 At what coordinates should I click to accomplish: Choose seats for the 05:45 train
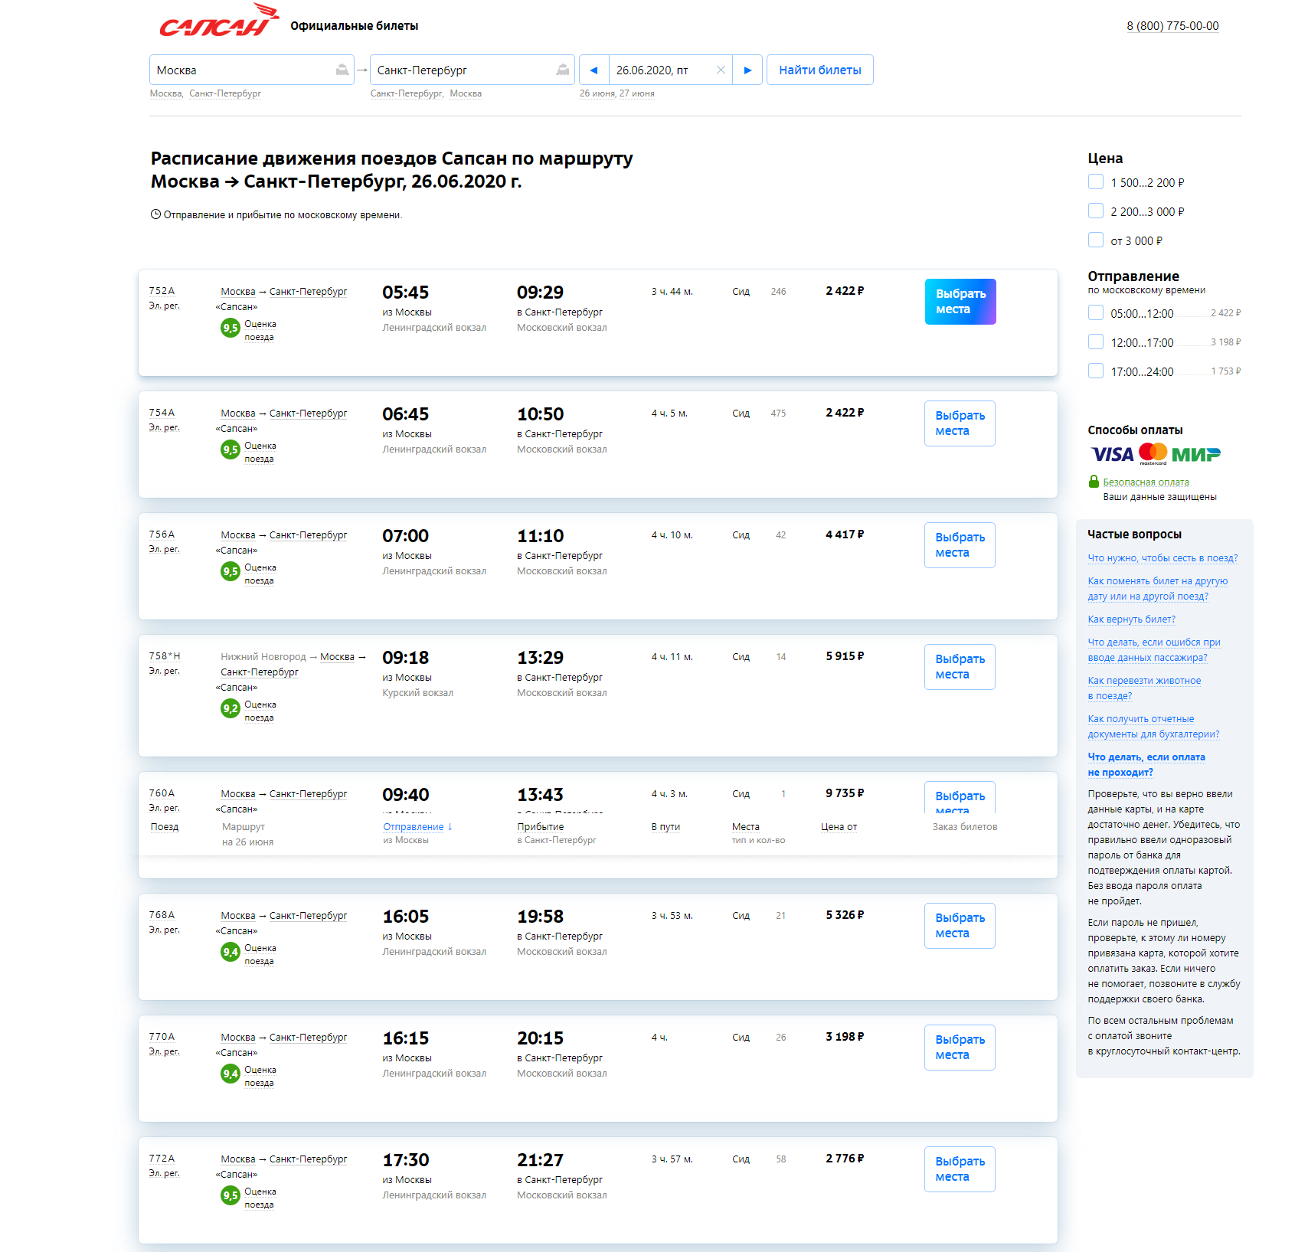pos(960,302)
